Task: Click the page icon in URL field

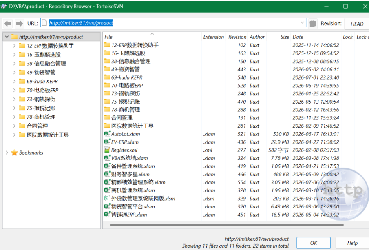Action: pos(44,23)
